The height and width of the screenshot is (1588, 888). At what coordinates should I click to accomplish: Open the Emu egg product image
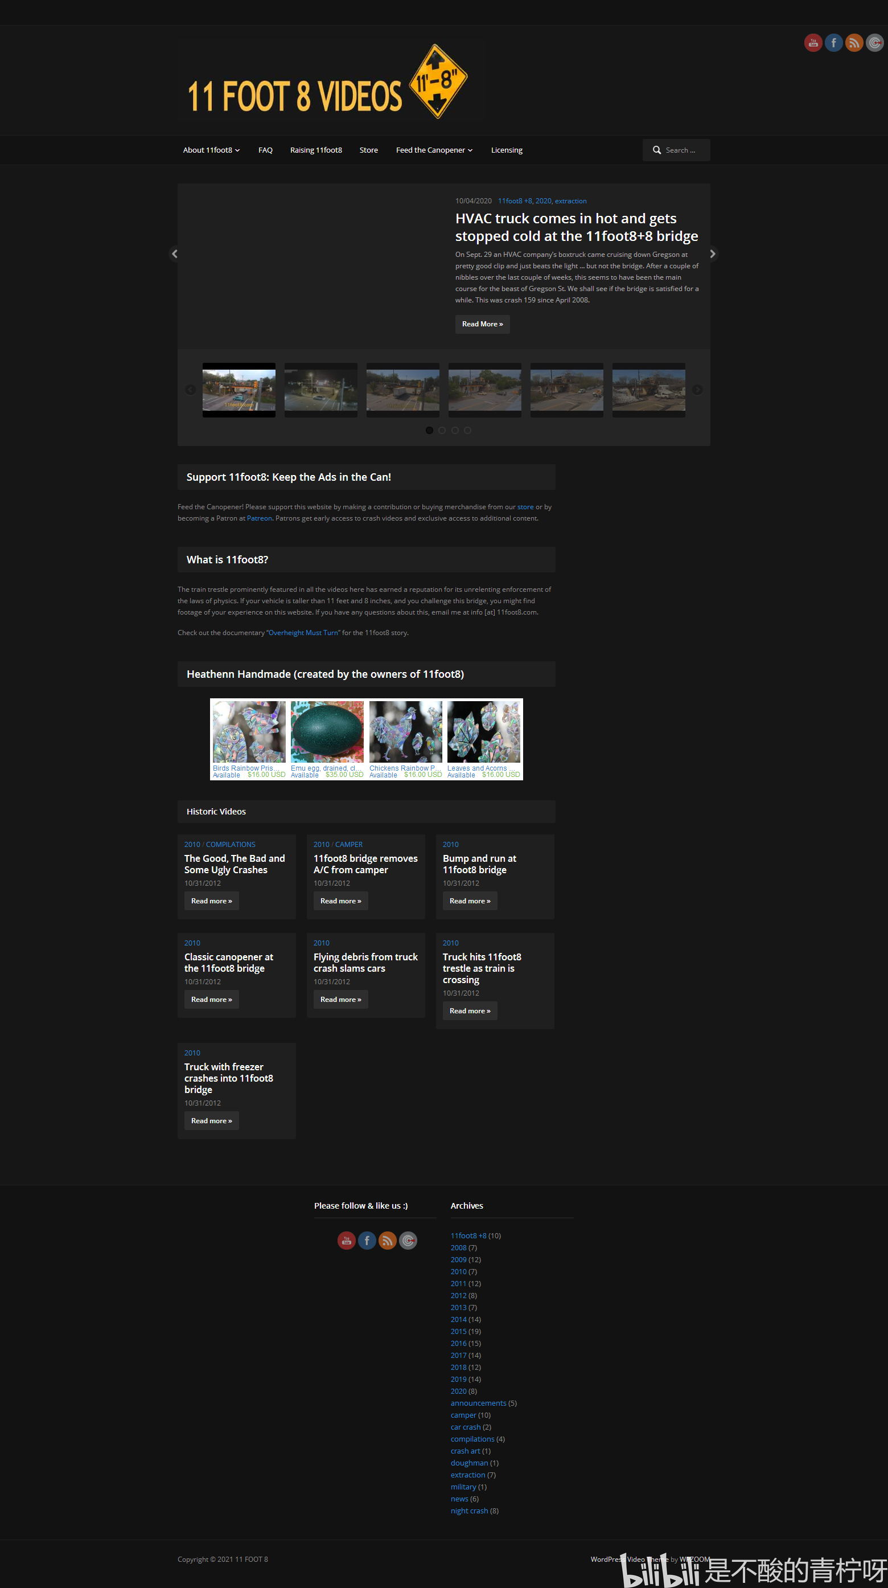(327, 732)
